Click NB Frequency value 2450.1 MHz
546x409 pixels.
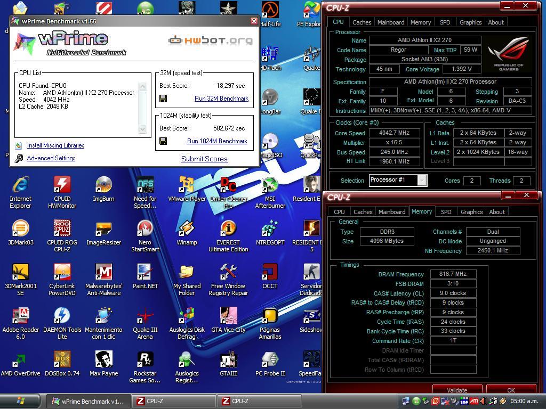(x=493, y=250)
